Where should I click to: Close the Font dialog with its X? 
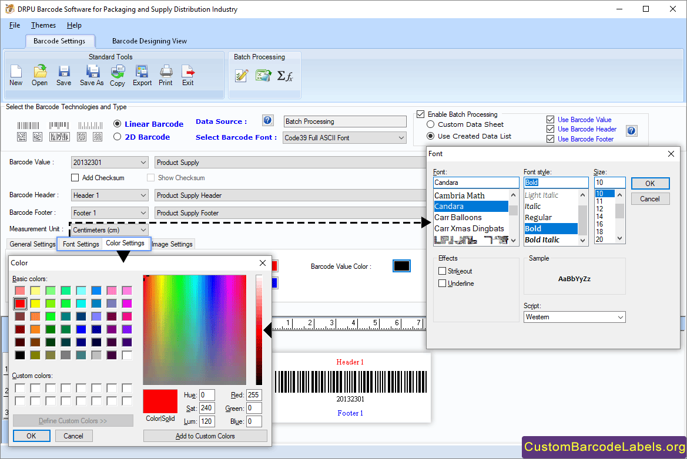pyautogui.click(x=671, y=154)
